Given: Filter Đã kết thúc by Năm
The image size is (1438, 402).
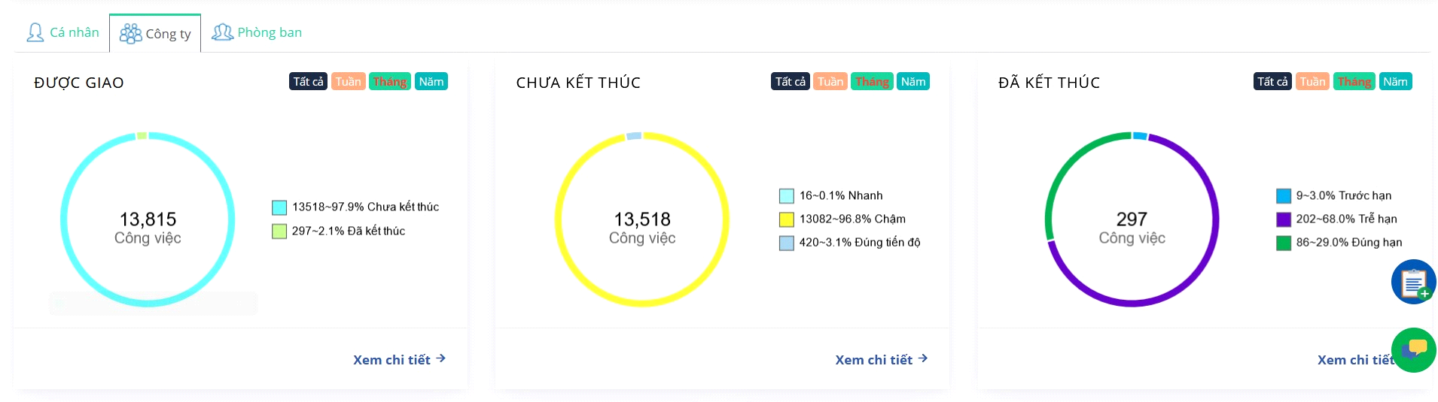Looking at the screenshot, I should point(1395,81).
